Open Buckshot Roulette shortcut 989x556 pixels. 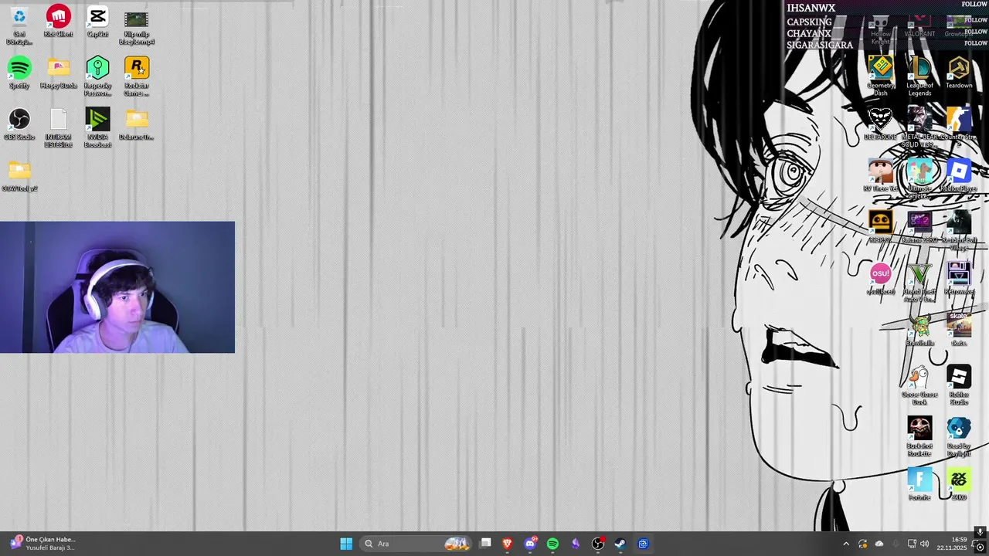tap(919, 437)
